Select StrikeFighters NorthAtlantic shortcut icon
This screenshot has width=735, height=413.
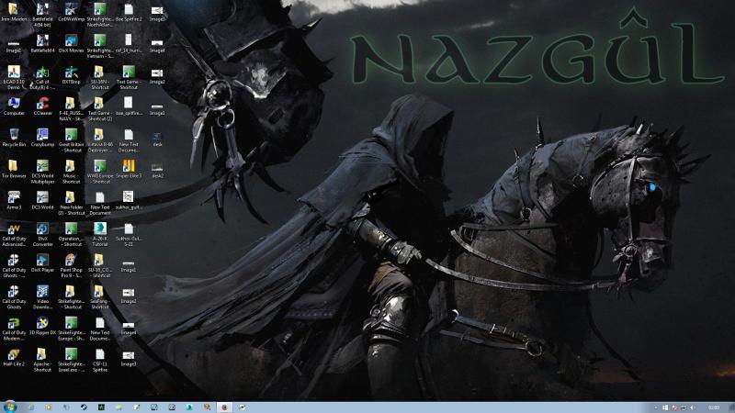click(x=100, y=15)
